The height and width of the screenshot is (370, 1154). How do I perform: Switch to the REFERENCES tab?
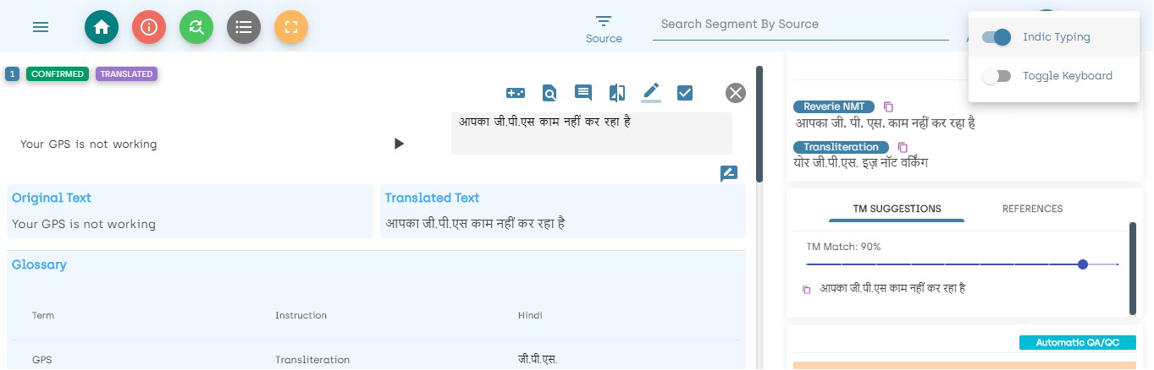[1032, 209]
